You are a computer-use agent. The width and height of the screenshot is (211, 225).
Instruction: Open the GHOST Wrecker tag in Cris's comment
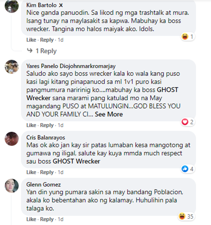pyautogui.click(x=77, y=161)
